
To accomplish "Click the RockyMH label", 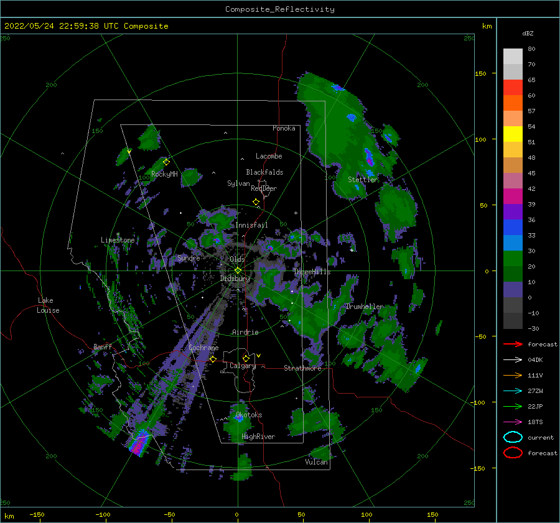I will coord(164,174).
